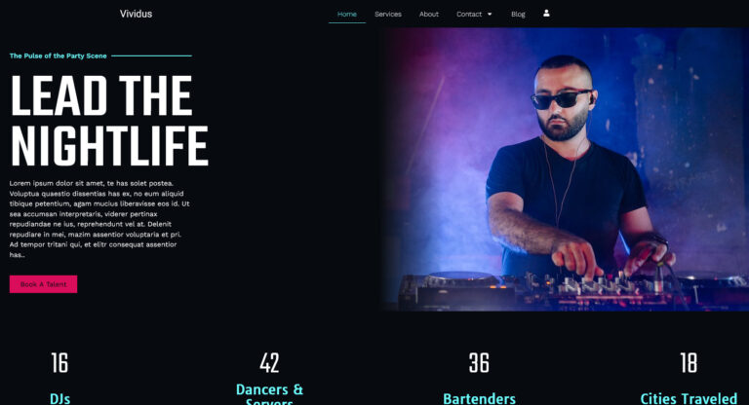This screenshot has height=405, width=749.
Task: Click the Book A Talent button
Action: coord(43,284)
